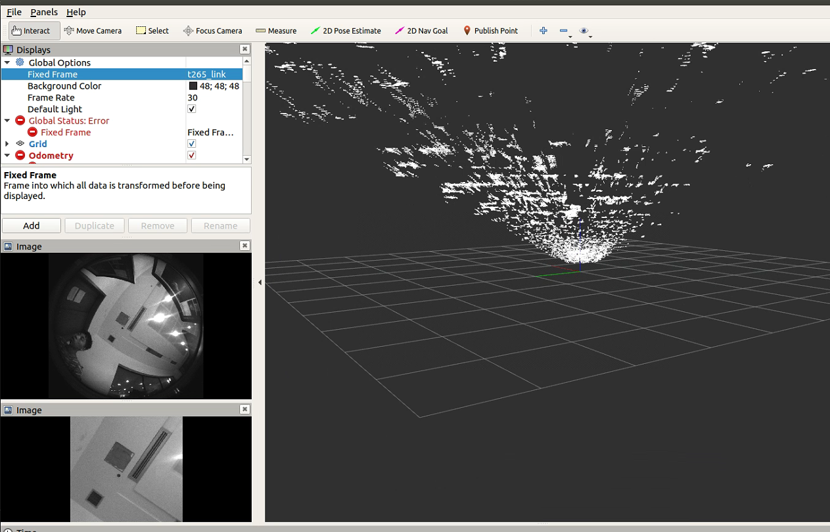Click the Background Color swatch
The height and width of the screenshot is (532, 830).
point(193,86)
